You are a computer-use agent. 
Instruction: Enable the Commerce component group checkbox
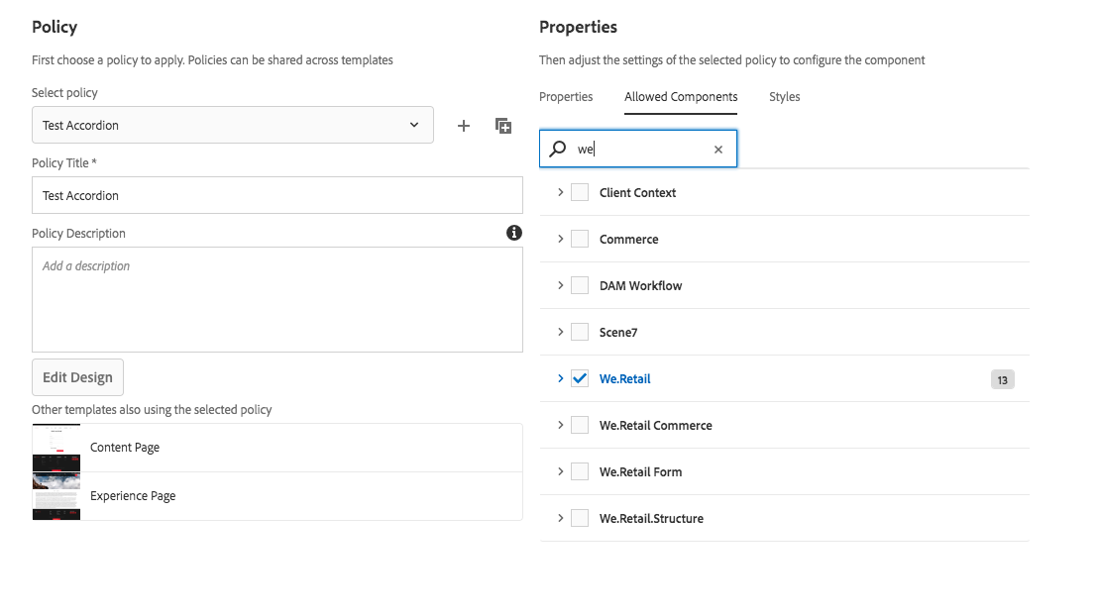click(x=579, y=238)
